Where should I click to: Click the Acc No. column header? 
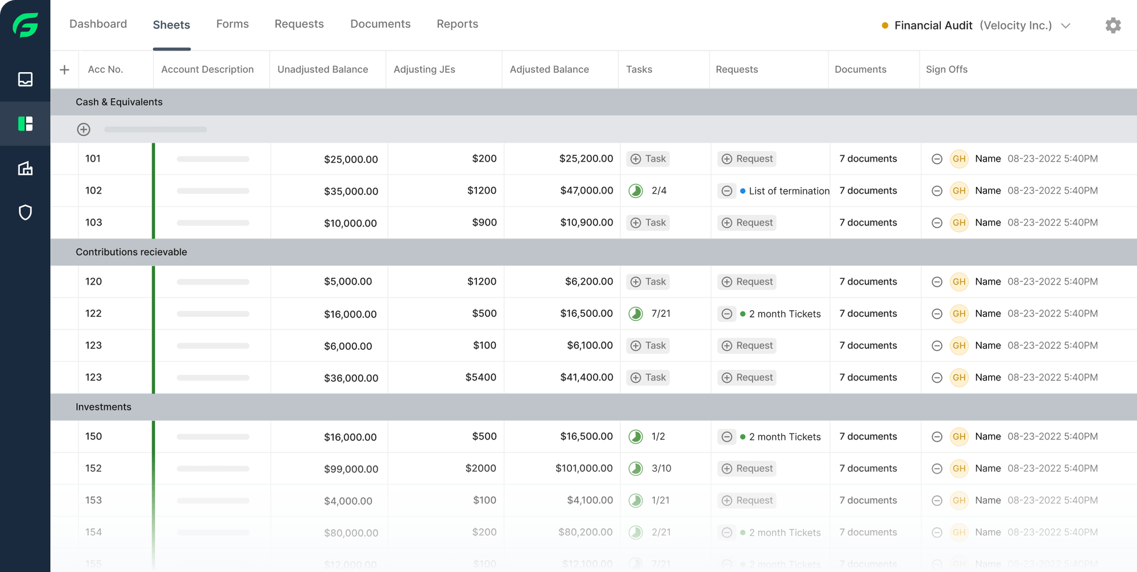(x=105, y=69)
